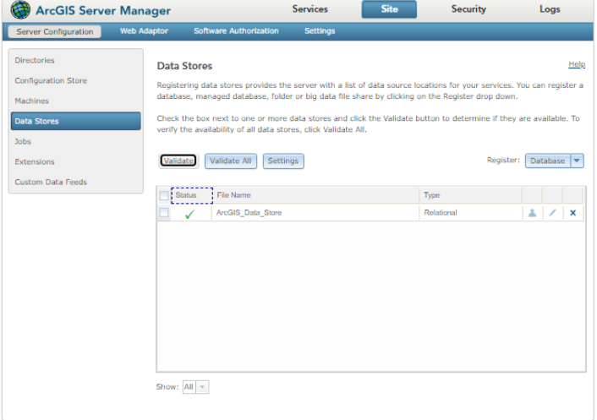Expand the Register dropdown arrow
Viewport: 597px width, 420px height.
577,161
